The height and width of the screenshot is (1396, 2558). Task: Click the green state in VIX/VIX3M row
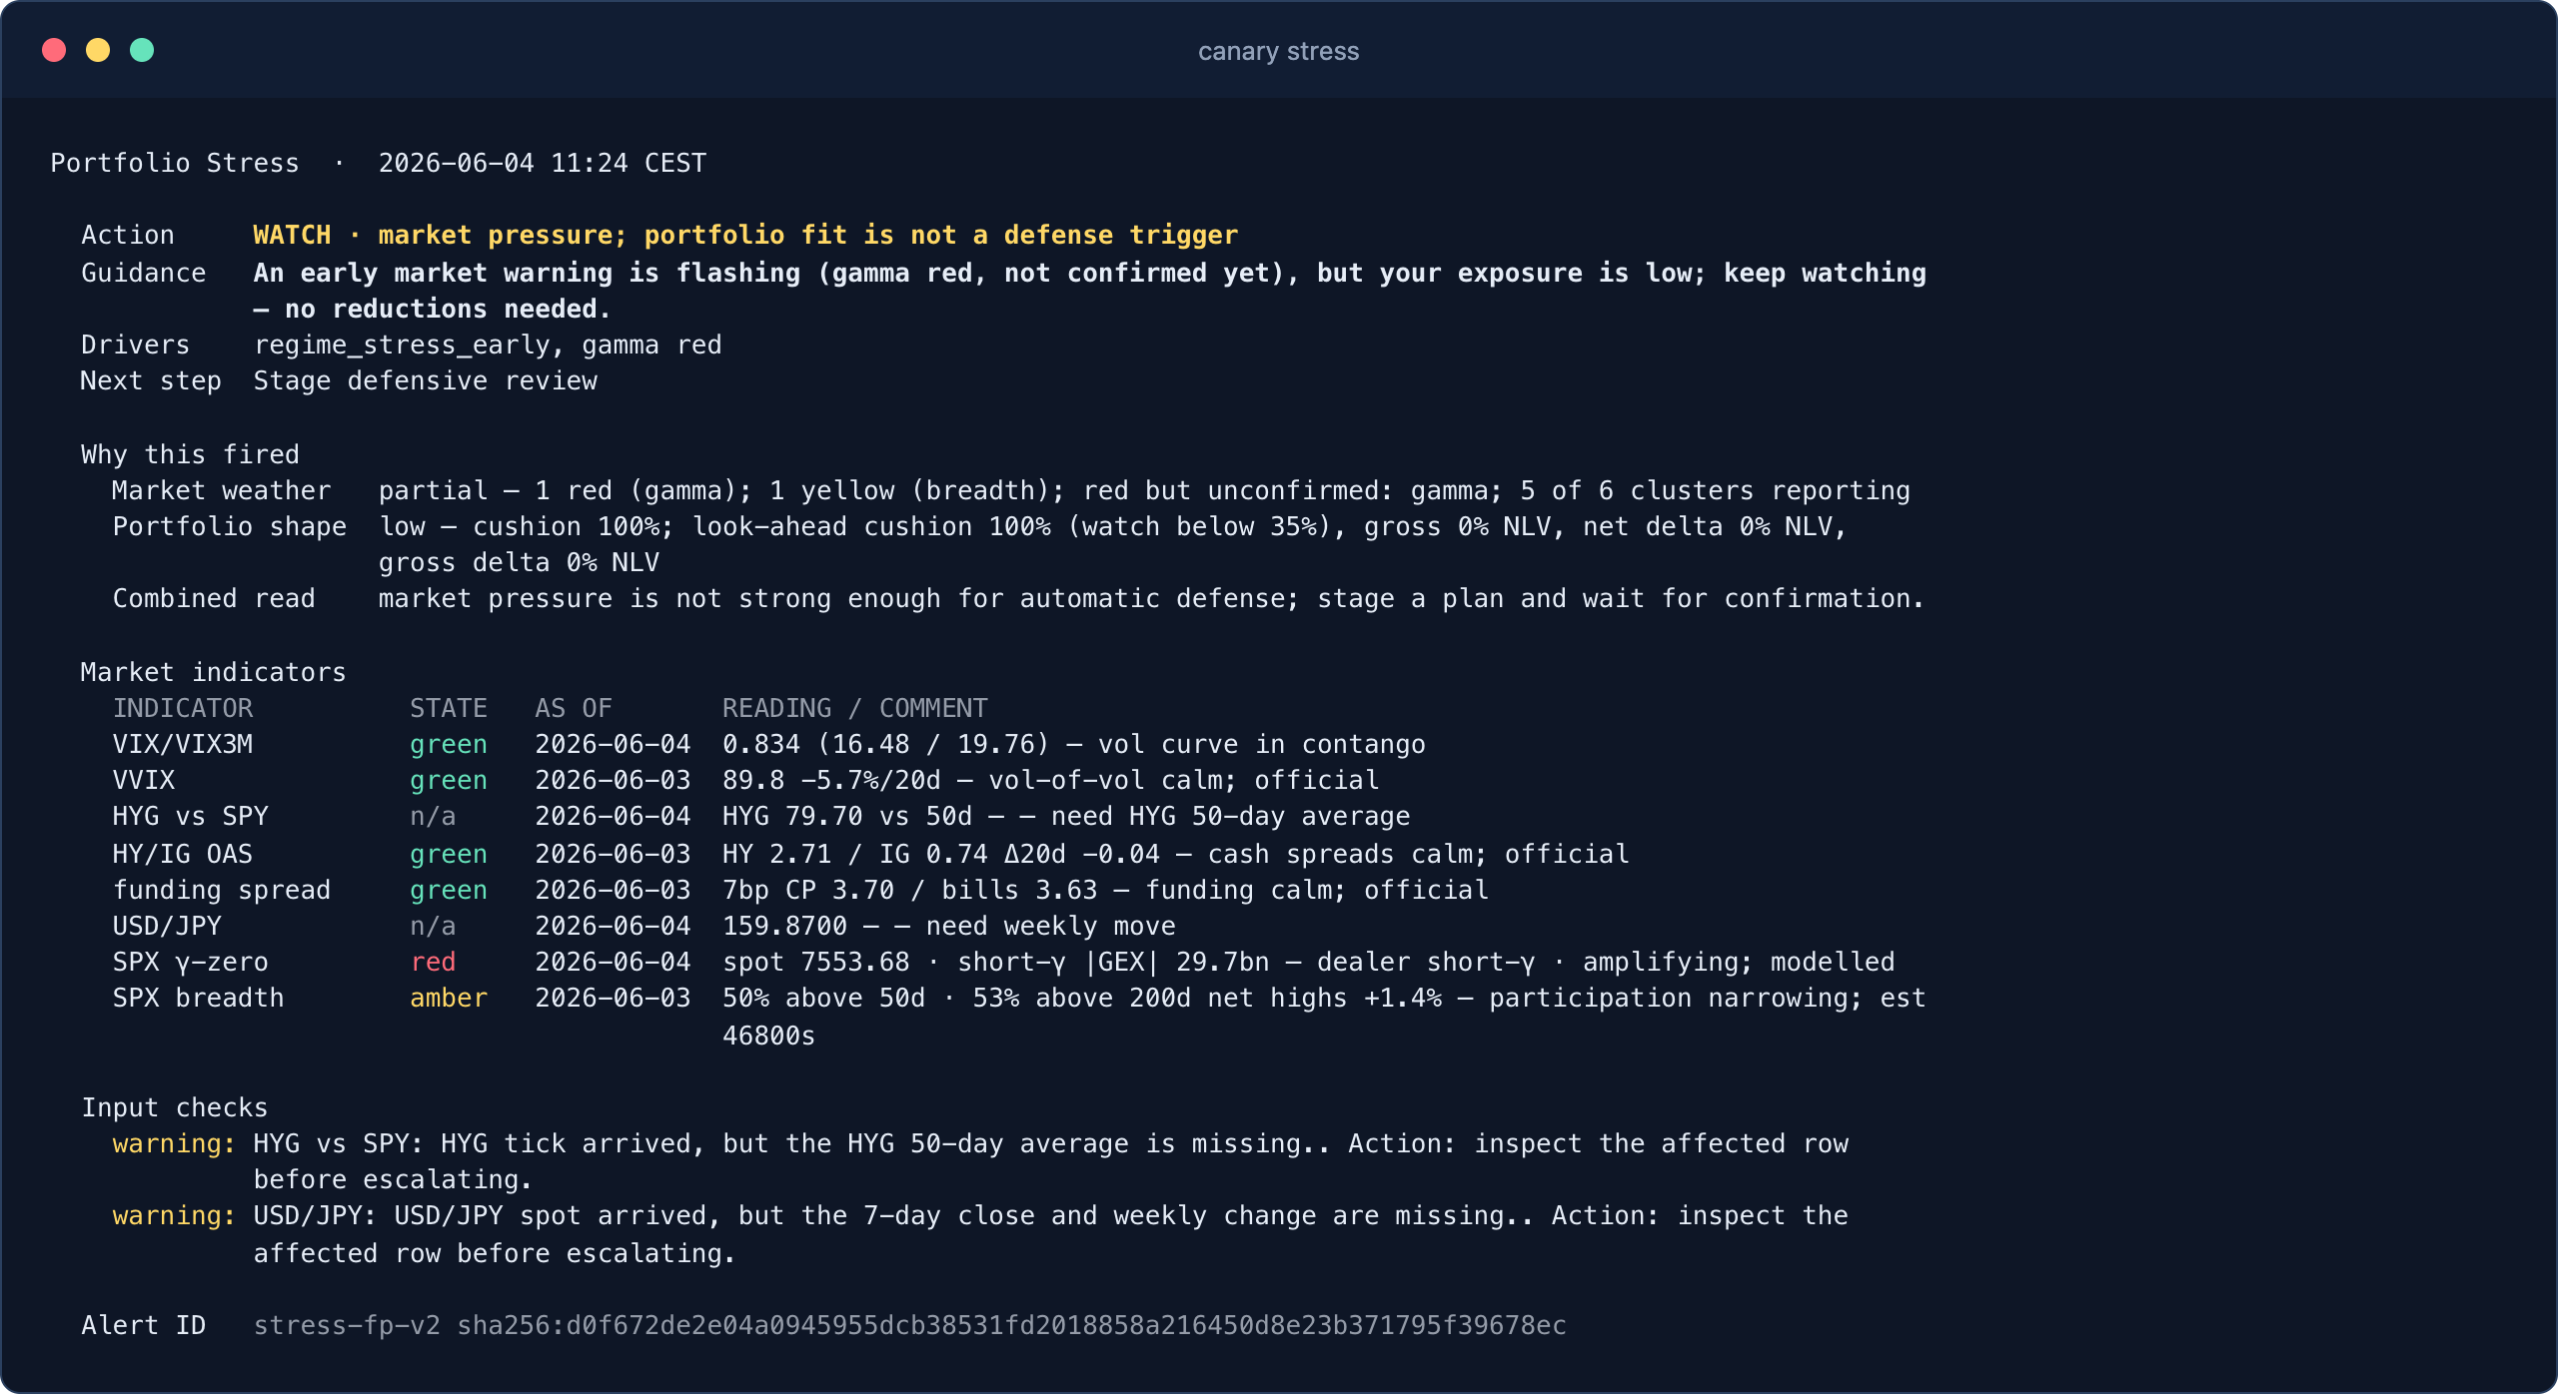tap(449, 744)
